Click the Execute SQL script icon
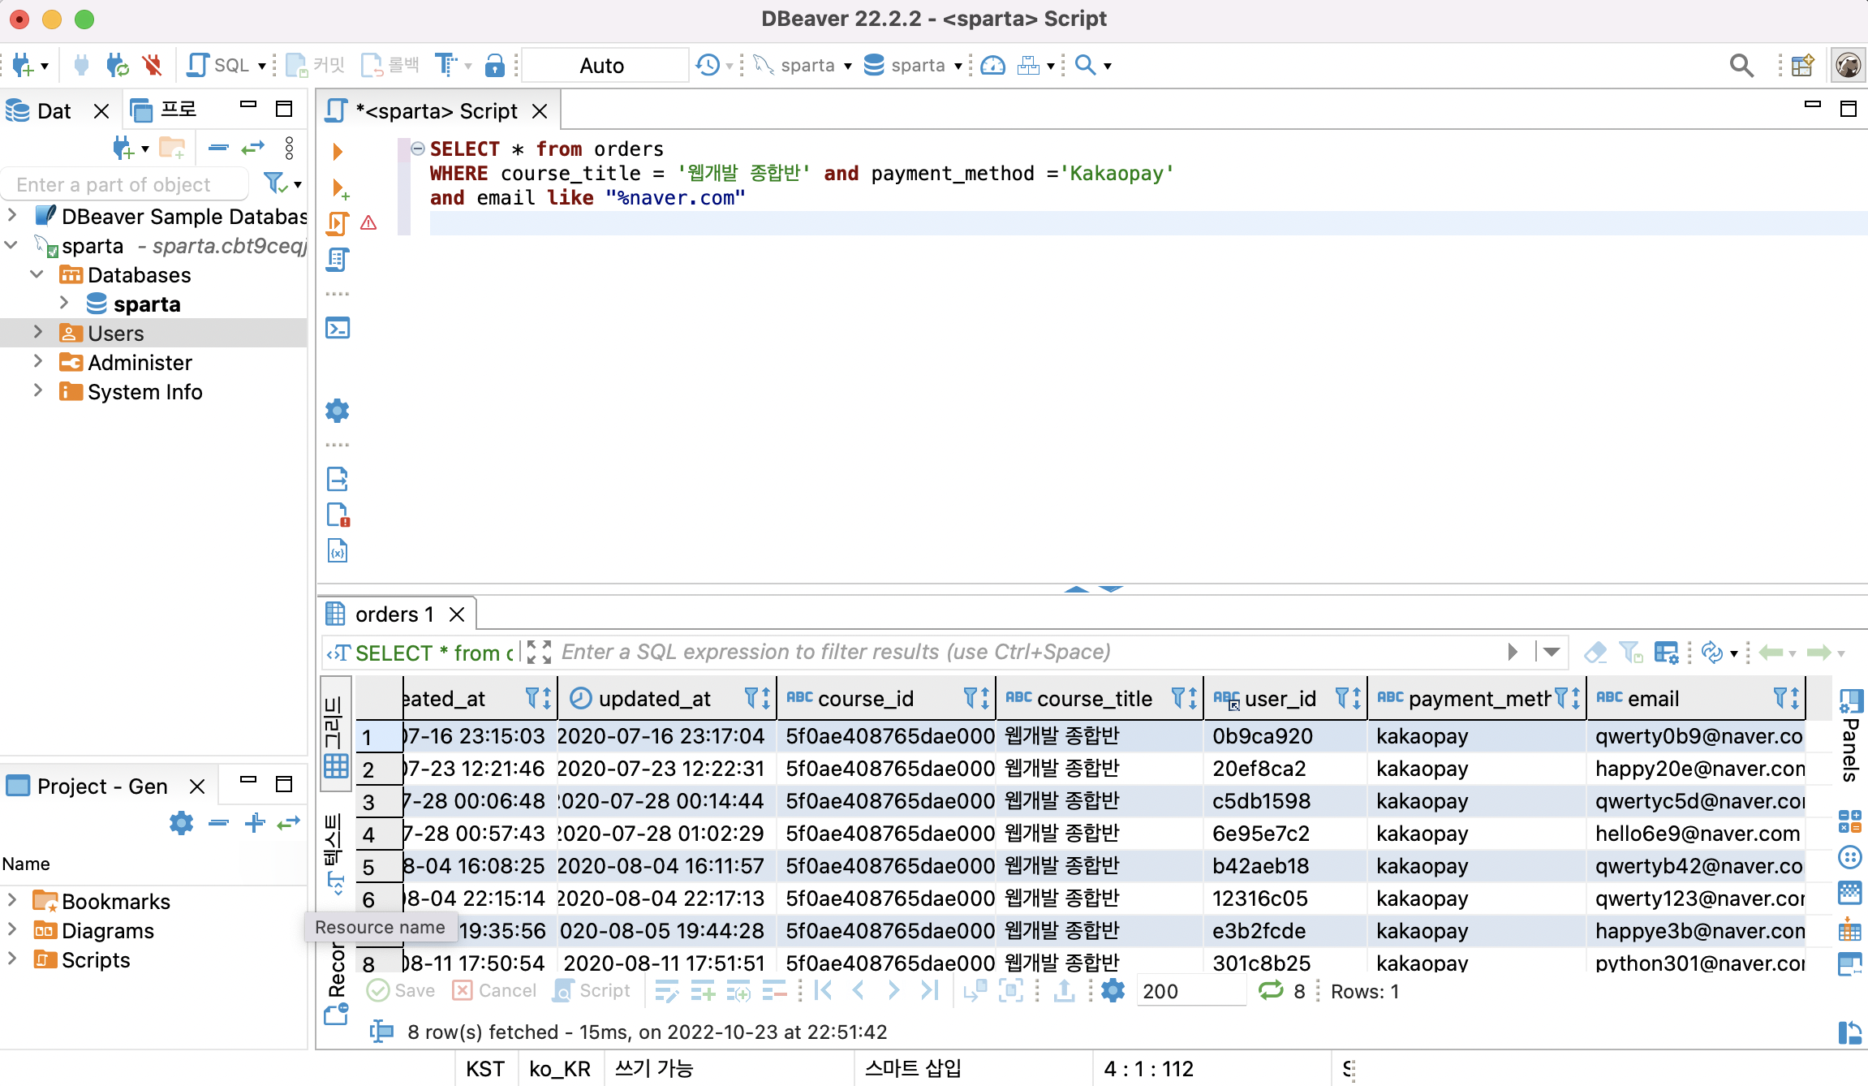1868x1086 pixels. 338,223
